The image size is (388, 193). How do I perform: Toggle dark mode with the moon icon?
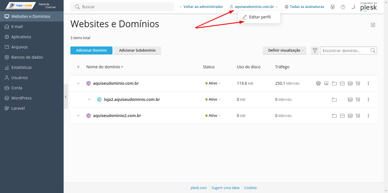click(353, 7)
